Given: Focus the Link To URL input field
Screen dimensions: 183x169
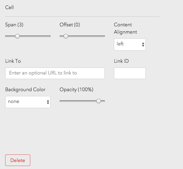Looking at the screenshot, I should tap(55, 73).
